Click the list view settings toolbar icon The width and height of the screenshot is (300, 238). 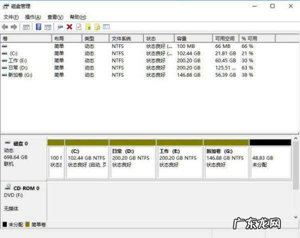click(x=106, y=27)
